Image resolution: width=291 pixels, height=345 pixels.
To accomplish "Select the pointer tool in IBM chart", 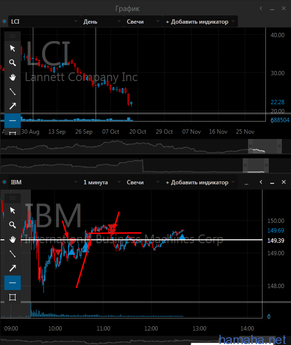I will coord(13,210).
